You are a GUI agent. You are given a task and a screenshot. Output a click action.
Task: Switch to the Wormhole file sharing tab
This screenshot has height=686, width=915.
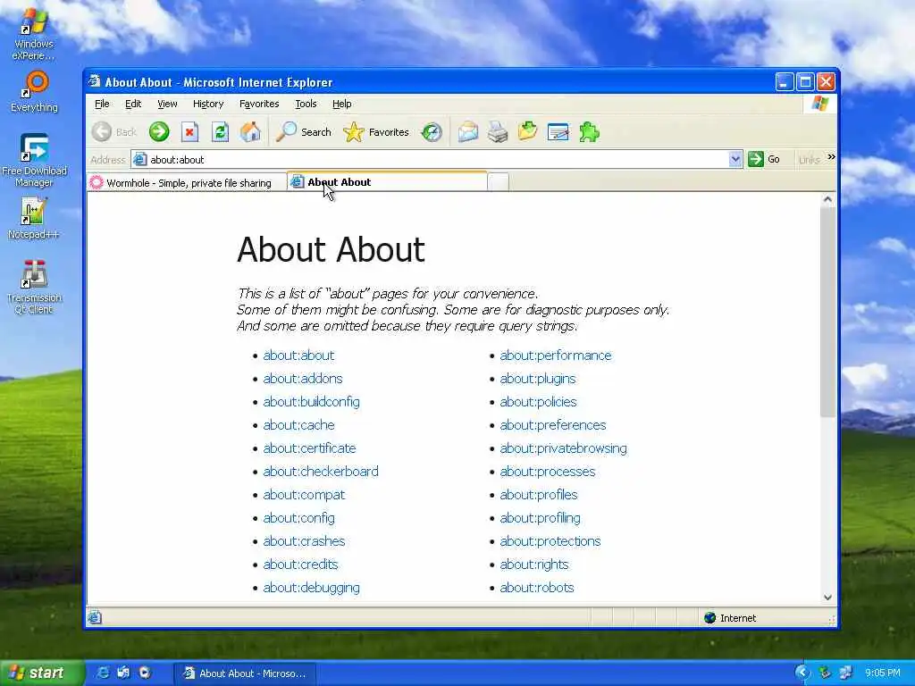(x=186, y=182)
